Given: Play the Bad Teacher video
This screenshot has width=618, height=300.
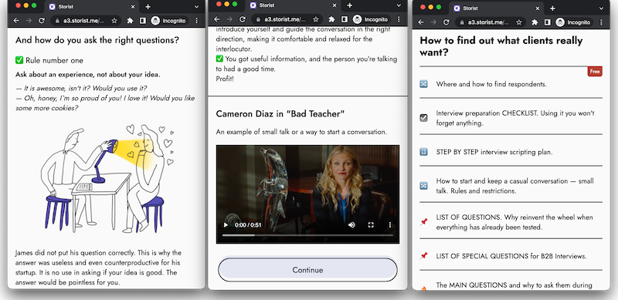Looking at the screenshot, I should [226, 225].
